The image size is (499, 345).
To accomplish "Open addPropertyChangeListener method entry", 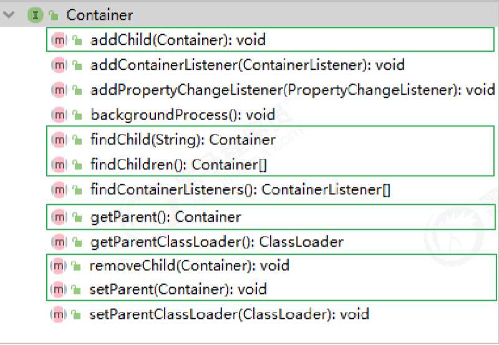I will click(293, 90).
